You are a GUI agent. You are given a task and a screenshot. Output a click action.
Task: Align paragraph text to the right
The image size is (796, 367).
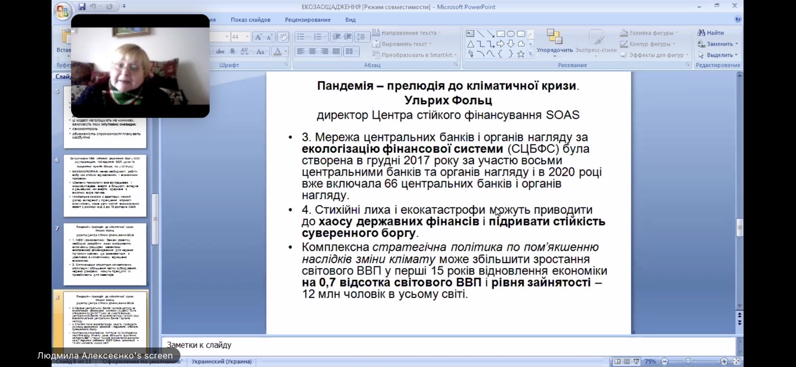point(324,51)
